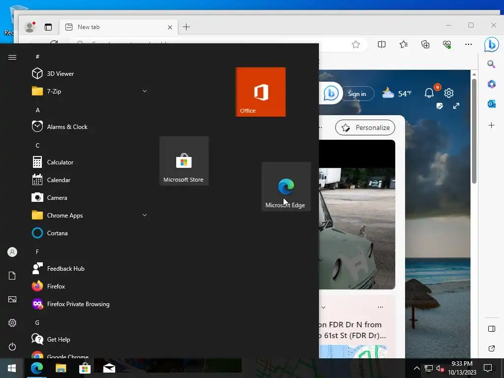504x378 pixels.
Task: Open new tab page settings gear
Action: tap(449, 93)
